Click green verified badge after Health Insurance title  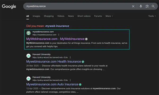[x=83, y=62]
